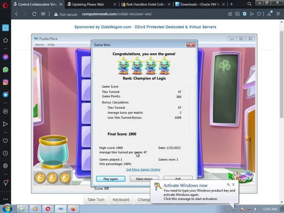
Task: Open Opera settings gear in the sidebar
Action: coord(6,166)
